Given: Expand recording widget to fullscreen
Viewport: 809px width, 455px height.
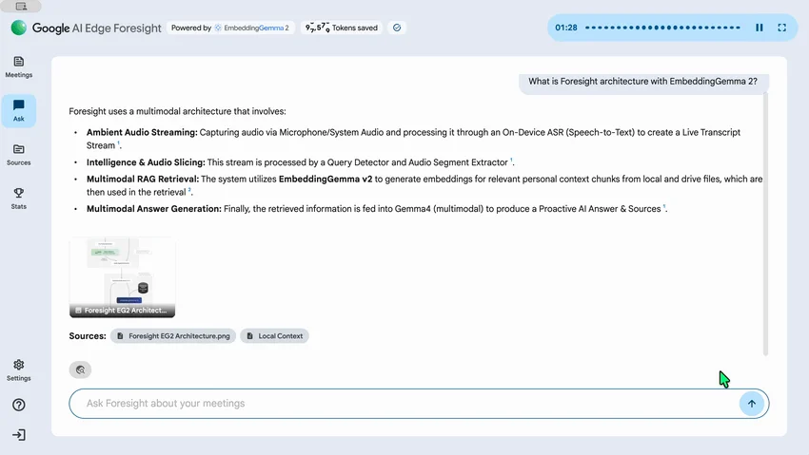Looking at the screenshot, I should (x=781, y=28).
